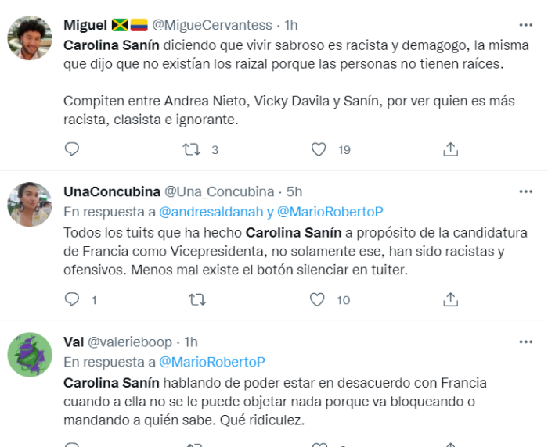Image resolution: width=548 pixels, height=447 pixels.
Task: Retweet UnaConcubina's tweet
Action: click(x=197, y=299)
